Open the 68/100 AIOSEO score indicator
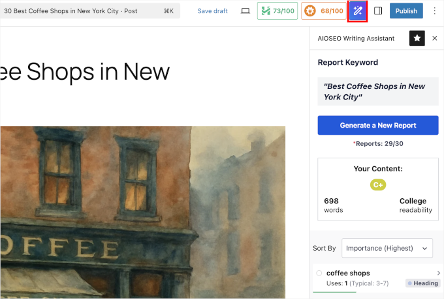The image size is (444, 299). 323,11
